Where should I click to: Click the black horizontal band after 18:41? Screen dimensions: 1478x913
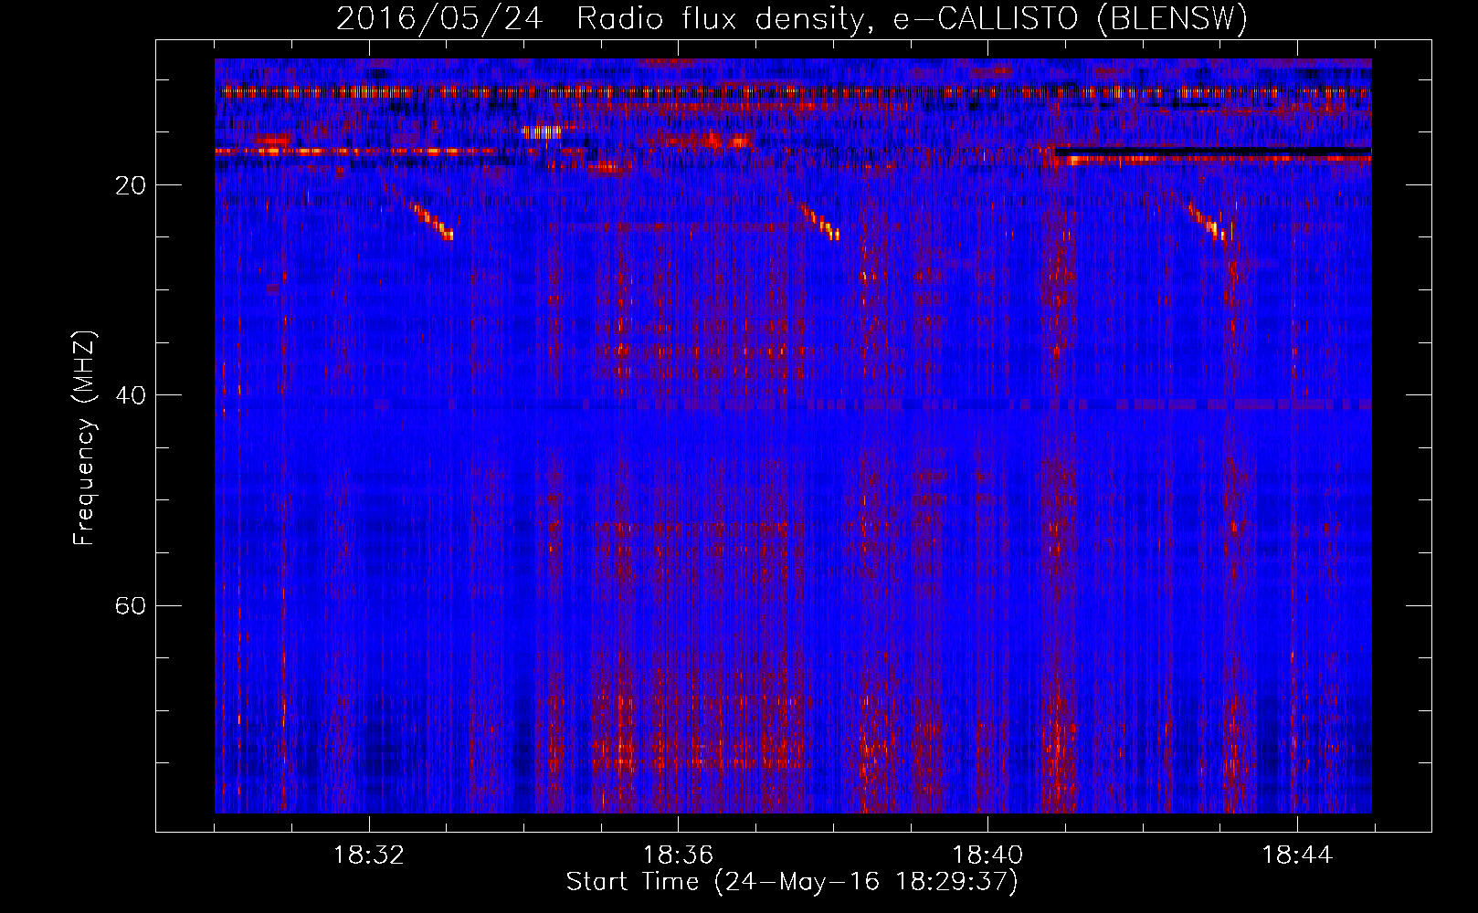click(1213, 152)
